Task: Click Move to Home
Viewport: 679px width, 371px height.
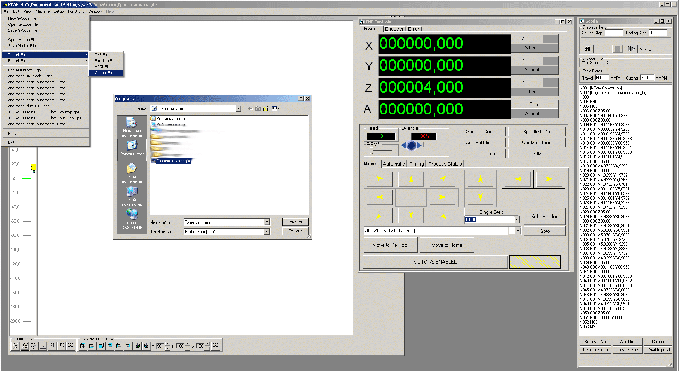Action: pyautogui.click(x=447, y=245)
